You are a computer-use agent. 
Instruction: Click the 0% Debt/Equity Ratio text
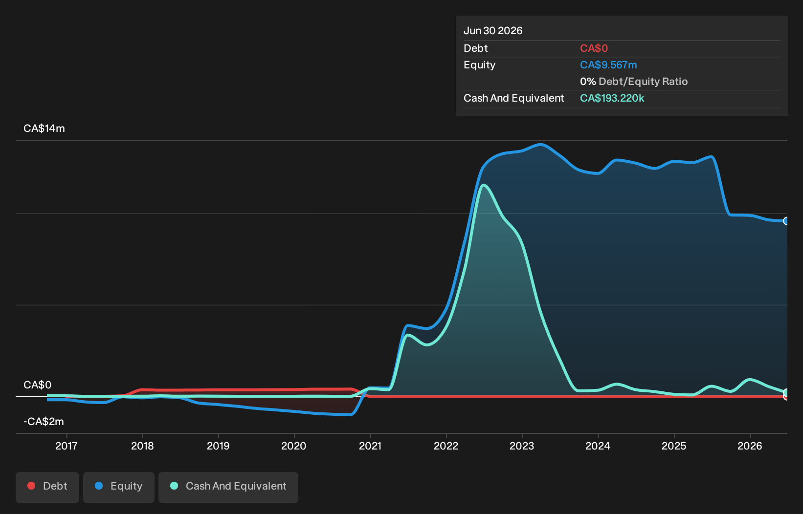pyautogui.click(x=634, y=82)
